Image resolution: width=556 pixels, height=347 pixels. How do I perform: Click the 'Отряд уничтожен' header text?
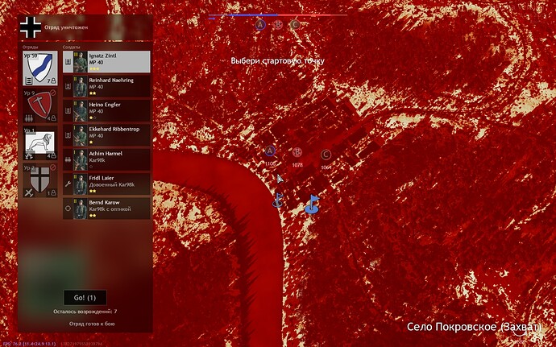(66, 27)
